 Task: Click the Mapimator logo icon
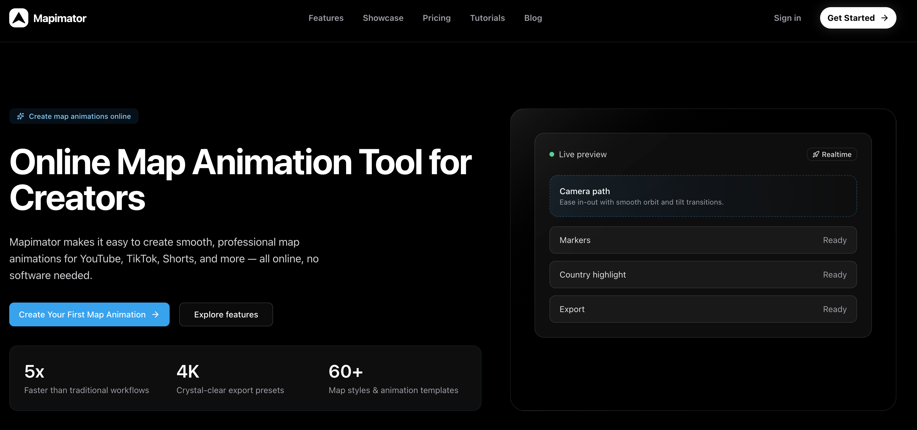[x=18, y=18]
